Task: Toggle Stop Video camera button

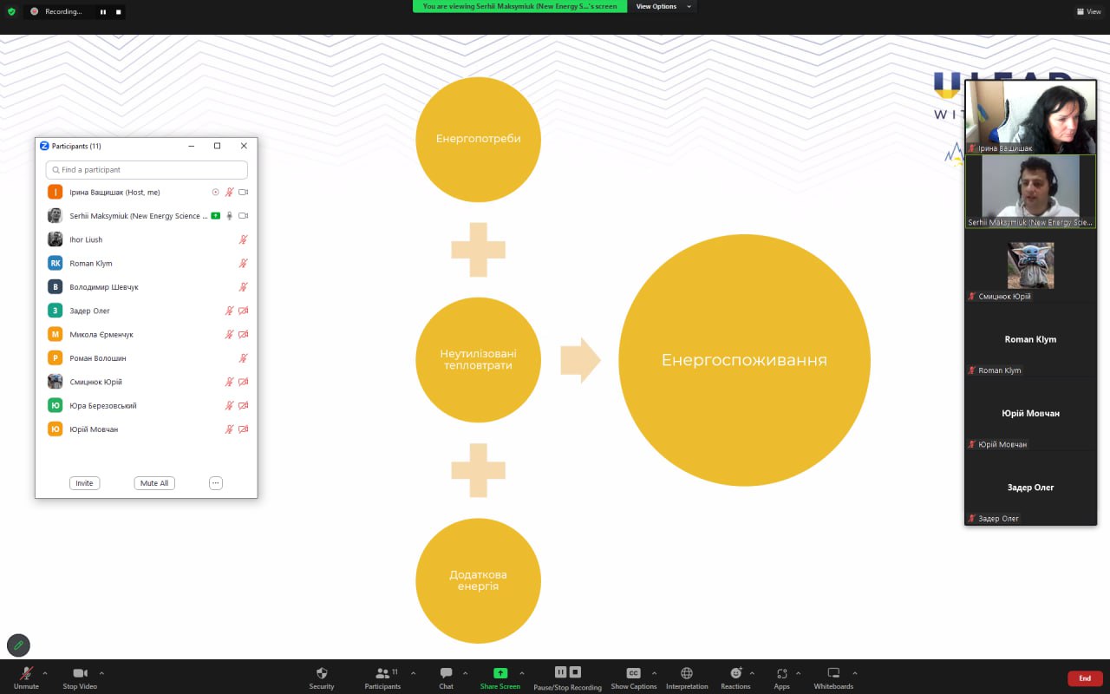Action: (80, 673)
